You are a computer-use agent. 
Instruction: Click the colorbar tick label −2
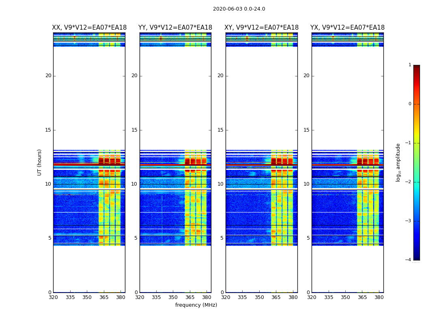coord(409,182)
